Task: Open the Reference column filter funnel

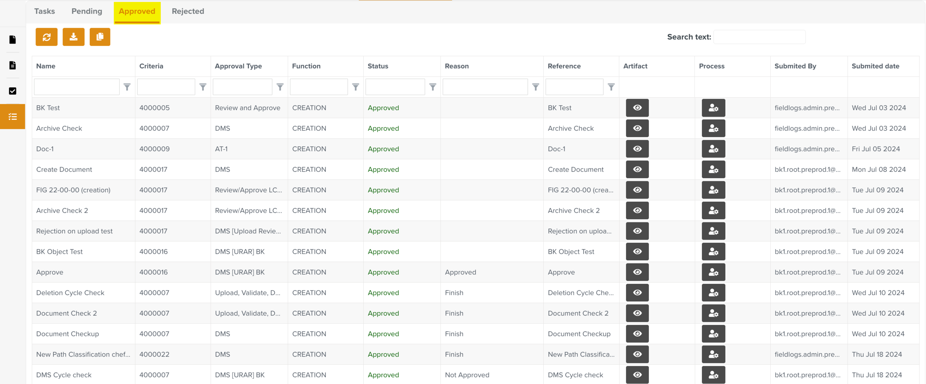Action: coord(611,87)
